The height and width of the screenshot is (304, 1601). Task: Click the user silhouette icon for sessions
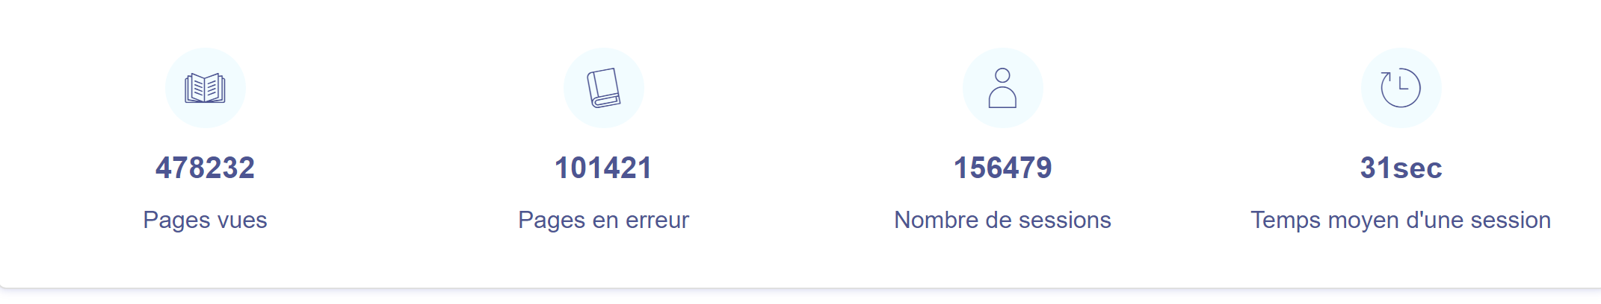[1002, 88]
